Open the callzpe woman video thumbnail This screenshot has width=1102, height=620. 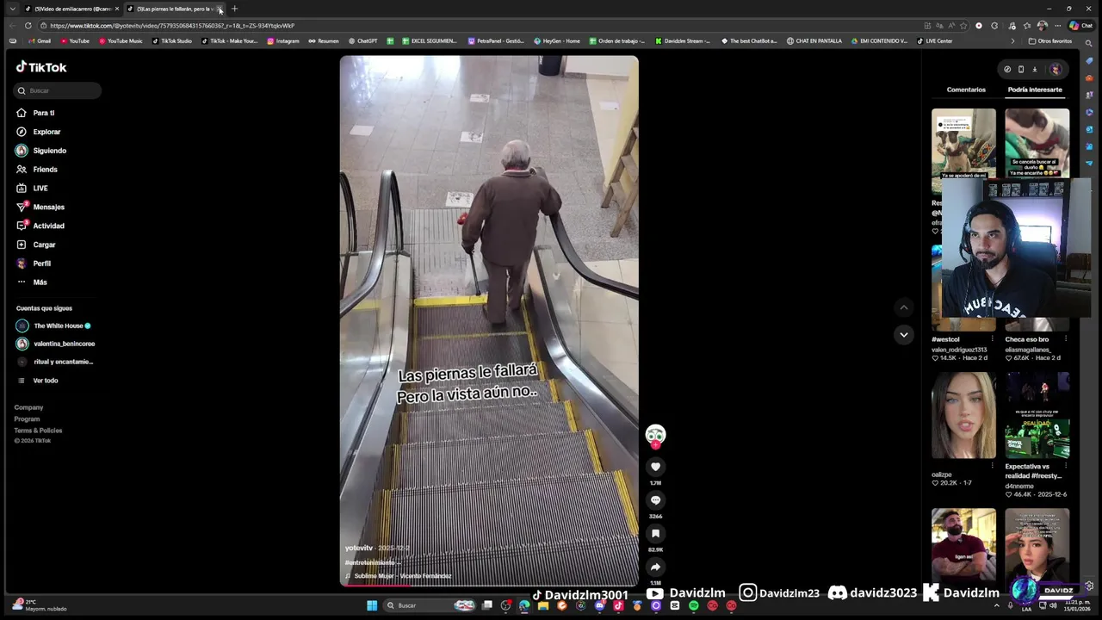pos(963,415)
